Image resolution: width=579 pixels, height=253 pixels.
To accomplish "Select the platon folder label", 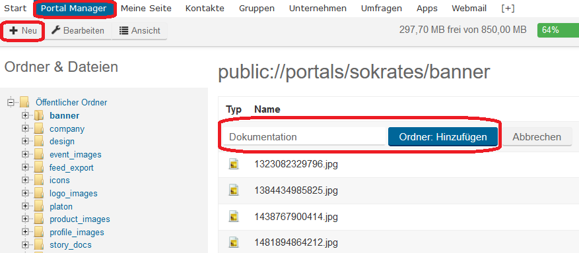I will [x=61, y=207].
